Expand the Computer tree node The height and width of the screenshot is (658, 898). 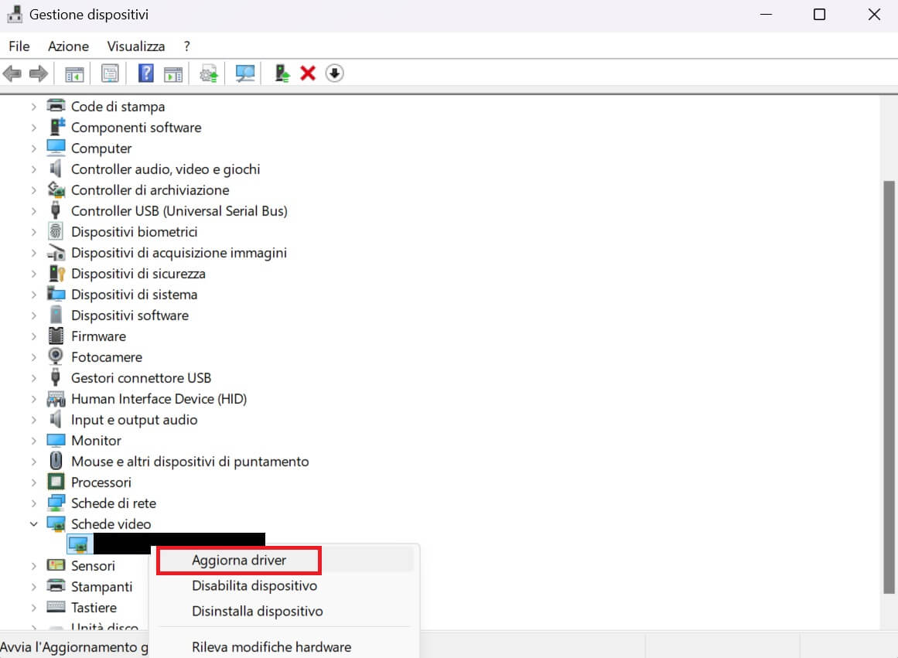pyautogui.click(x=33, y=148)
